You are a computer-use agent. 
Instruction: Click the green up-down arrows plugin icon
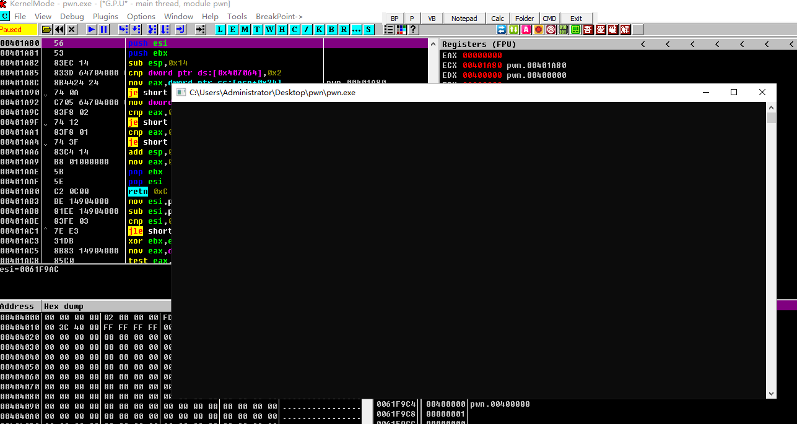pyautogui.click(x=513, y=30)
